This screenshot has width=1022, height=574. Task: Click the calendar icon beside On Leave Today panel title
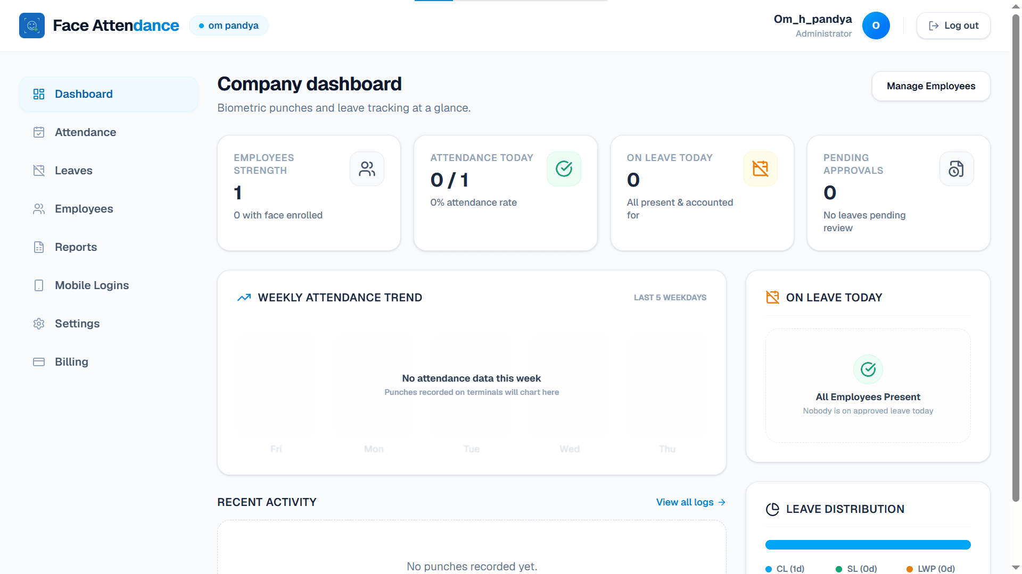click(772, 298)
